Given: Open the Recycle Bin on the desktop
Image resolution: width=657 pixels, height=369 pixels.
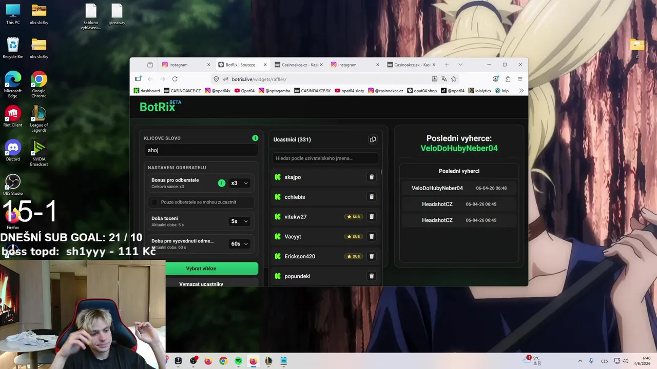Looking at the screenshot, I should click(13, 48).
